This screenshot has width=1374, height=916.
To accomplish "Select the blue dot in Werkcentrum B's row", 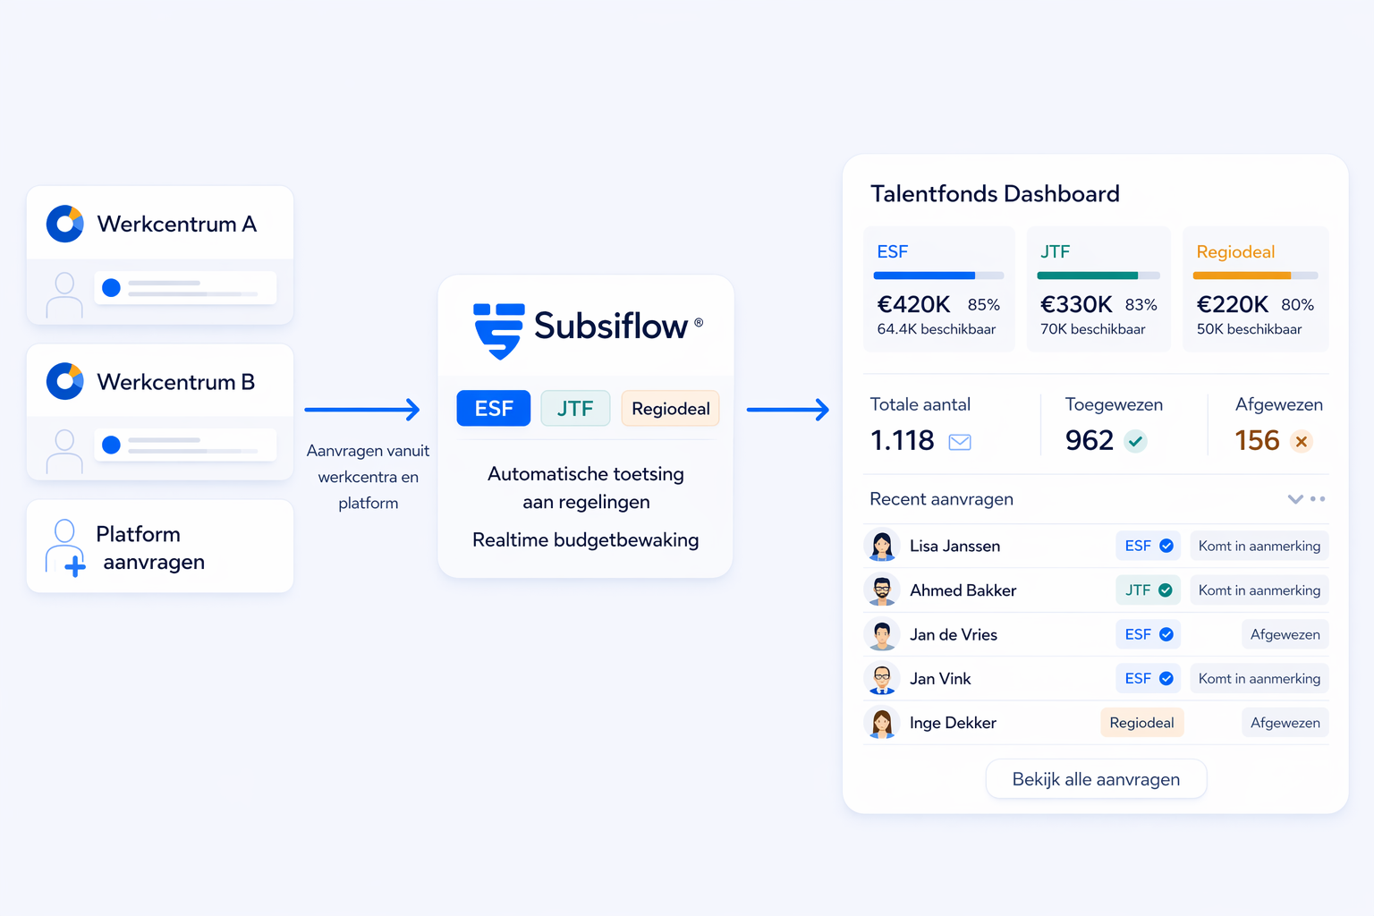I will (x=111, y=445).
